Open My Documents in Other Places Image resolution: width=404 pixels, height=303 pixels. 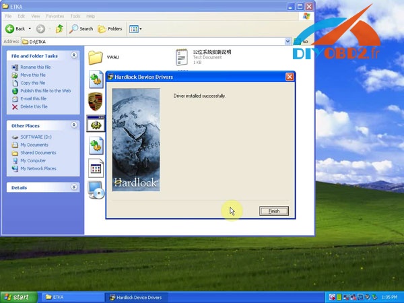click(34, 145)
